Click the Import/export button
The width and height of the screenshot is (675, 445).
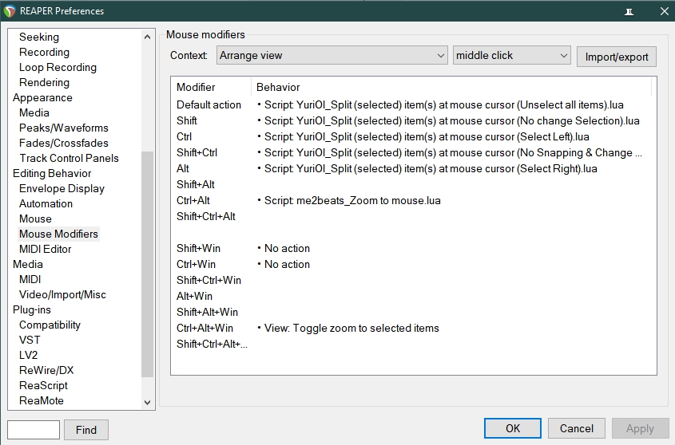[x=617, y=57]
